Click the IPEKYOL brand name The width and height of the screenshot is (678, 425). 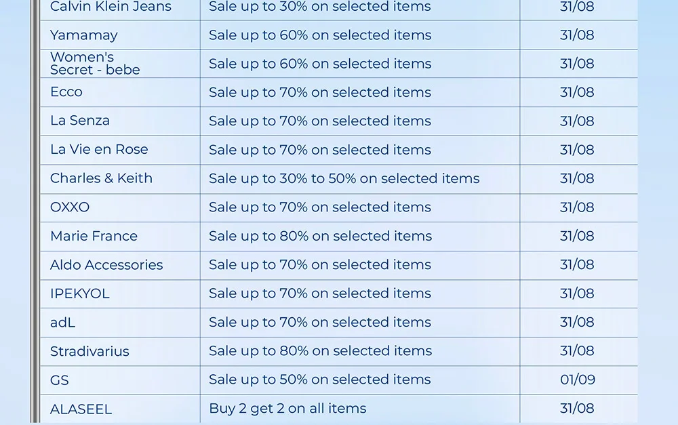tap(80, 294)
